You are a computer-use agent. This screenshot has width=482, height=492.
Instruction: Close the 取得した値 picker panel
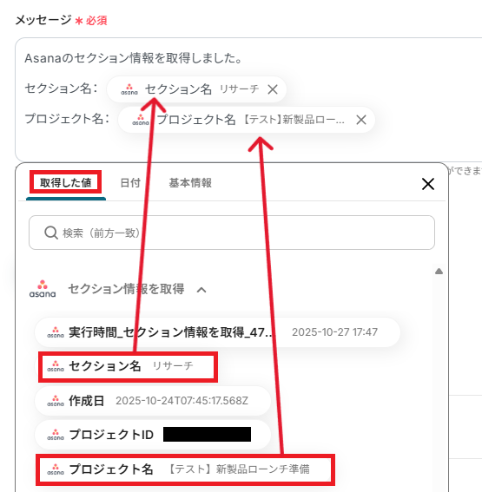[x=428, y=184]
